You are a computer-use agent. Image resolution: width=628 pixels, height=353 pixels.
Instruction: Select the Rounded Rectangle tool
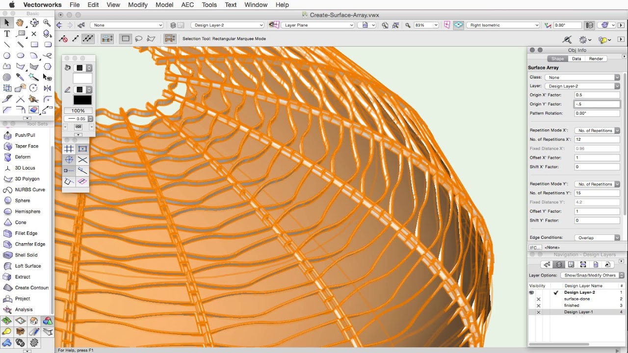[47, 45]
